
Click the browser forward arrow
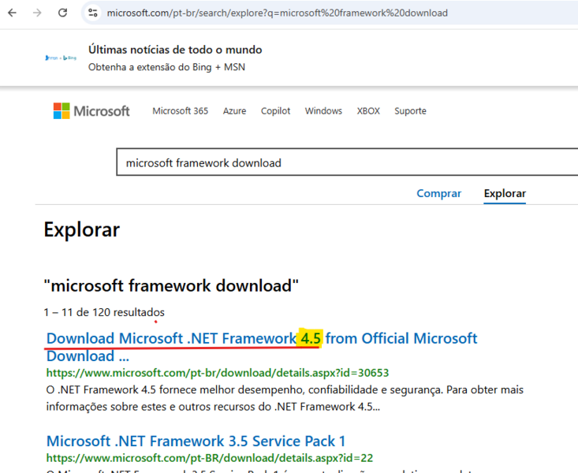(x=37, y=13)
